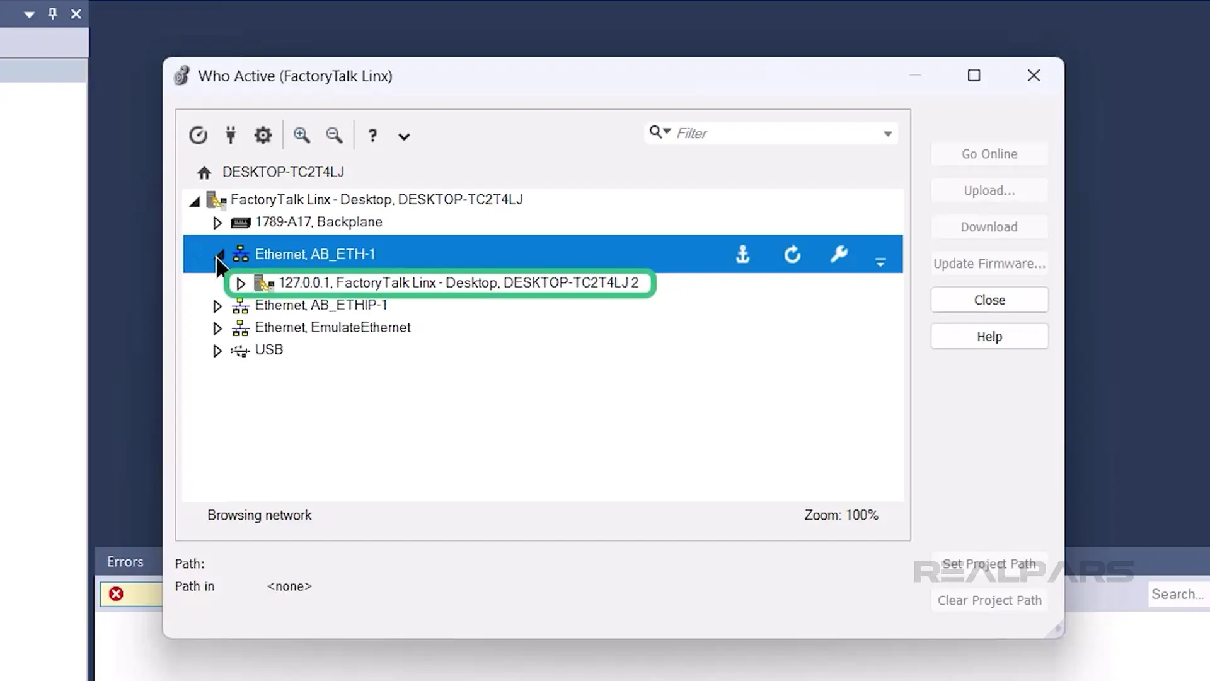Image resolution: width=1210 pixels, height=681 pixels.
Task: Open the Errors tab in background window
Action: [125, 562]
